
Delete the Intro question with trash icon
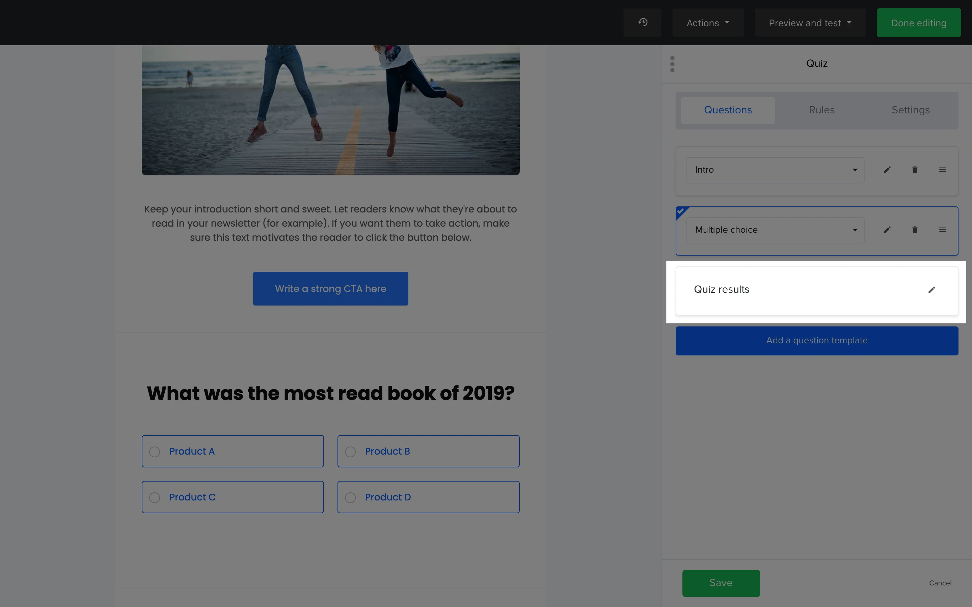(915, 170)
